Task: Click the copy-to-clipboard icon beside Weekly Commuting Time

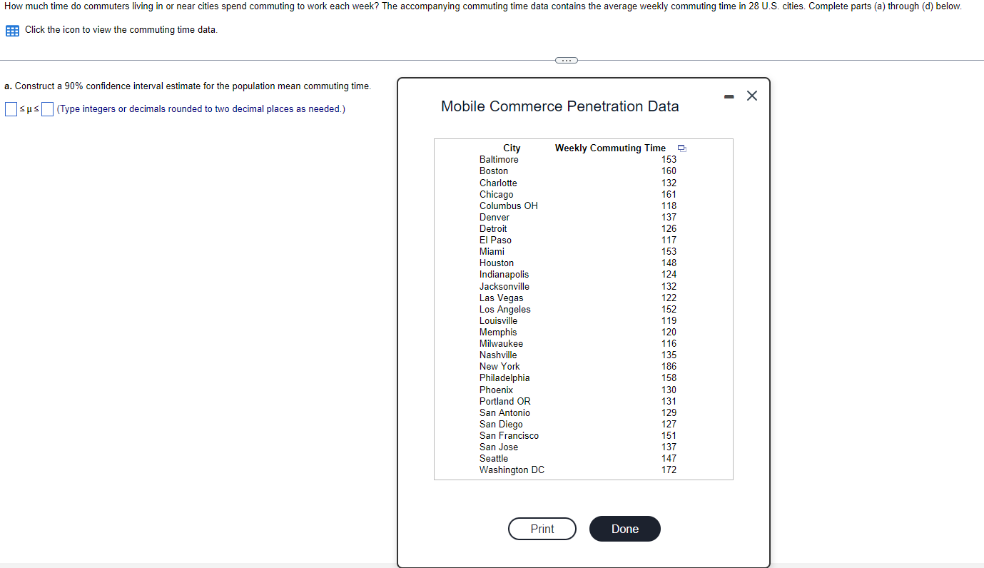Action: pyautogui.click(x=681, y=148)
